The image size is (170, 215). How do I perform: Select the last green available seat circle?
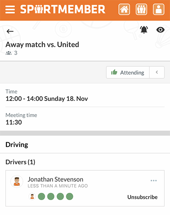(x=70, y=197)
